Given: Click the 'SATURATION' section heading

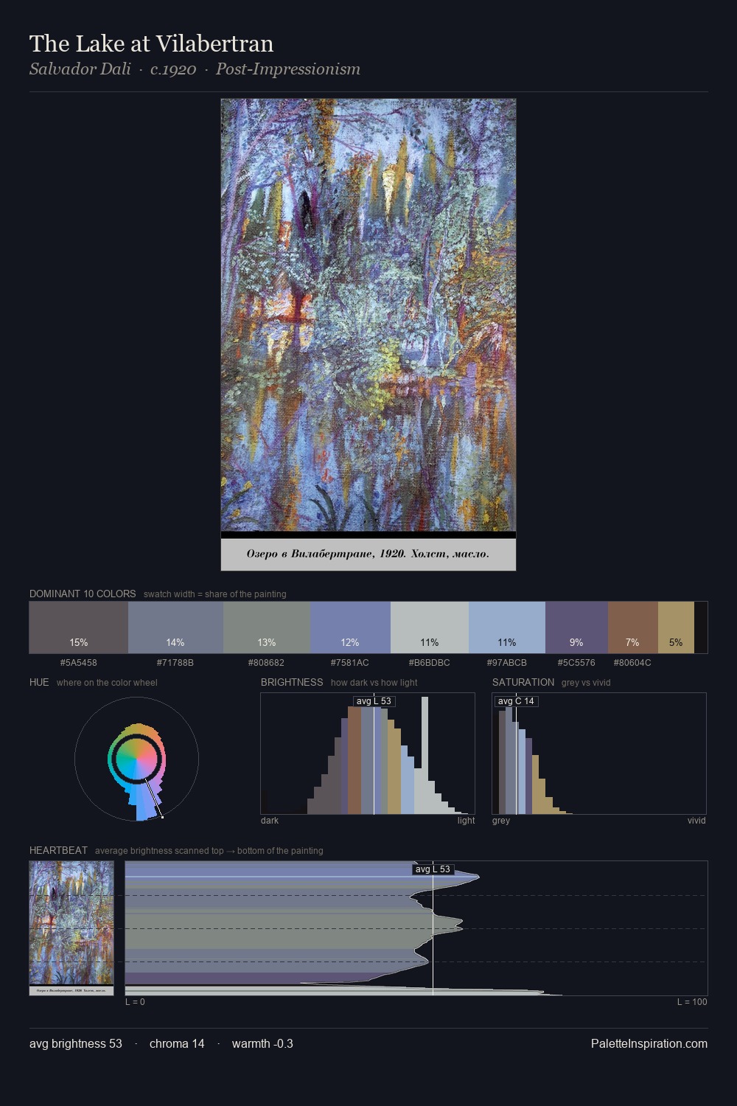Looking at the screenshot, I should point(523,682).
